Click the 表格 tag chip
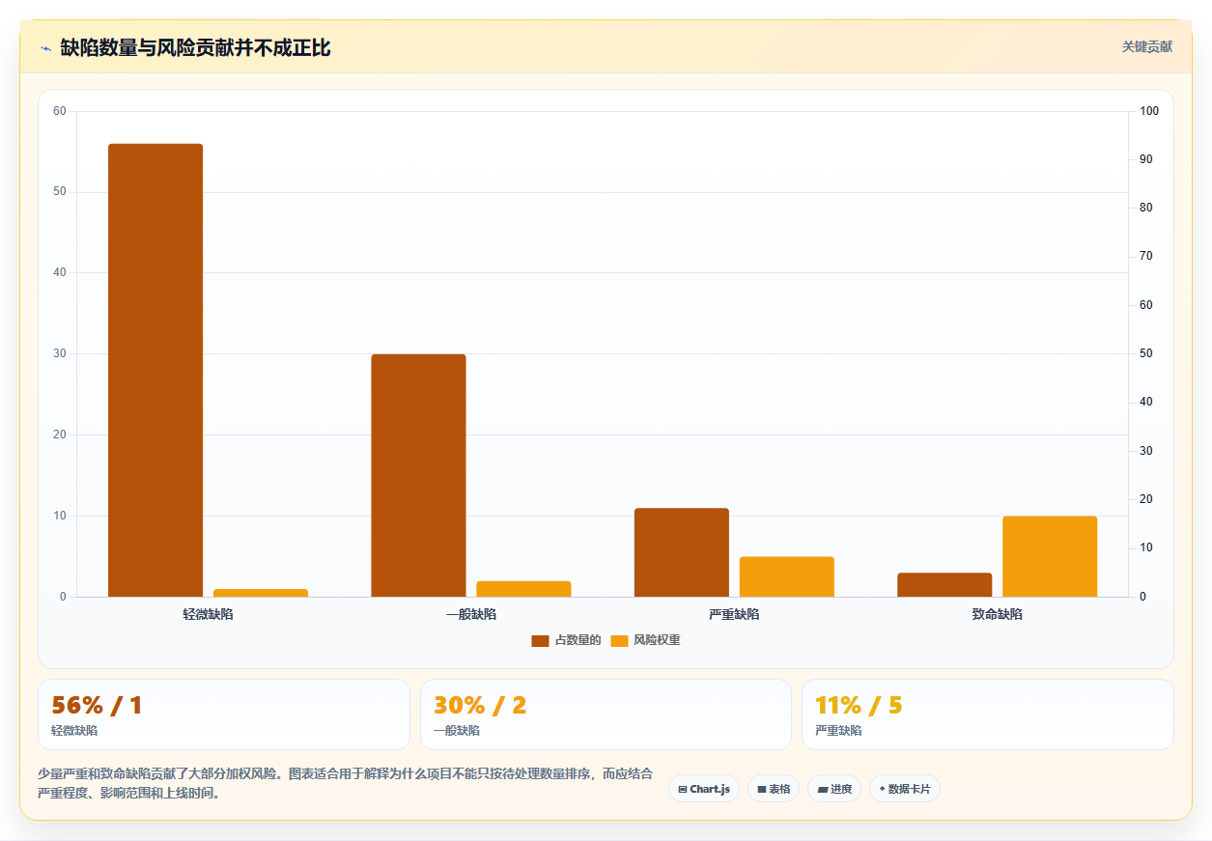This screenshot has height=841, width=1212. click(x=774, y=789)
